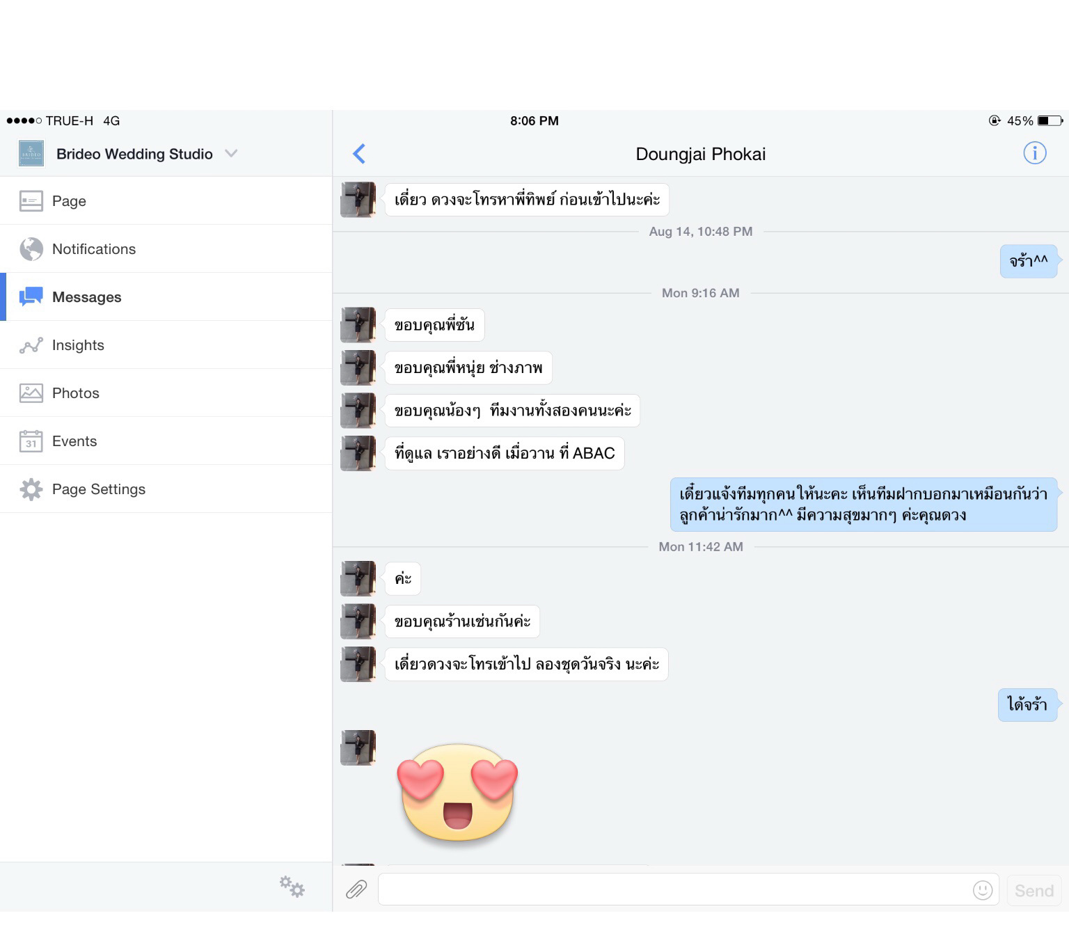Screen dimensions: 1069x934
Task: Click the Page Settings gear icon
Action: (x=31, y=489)
